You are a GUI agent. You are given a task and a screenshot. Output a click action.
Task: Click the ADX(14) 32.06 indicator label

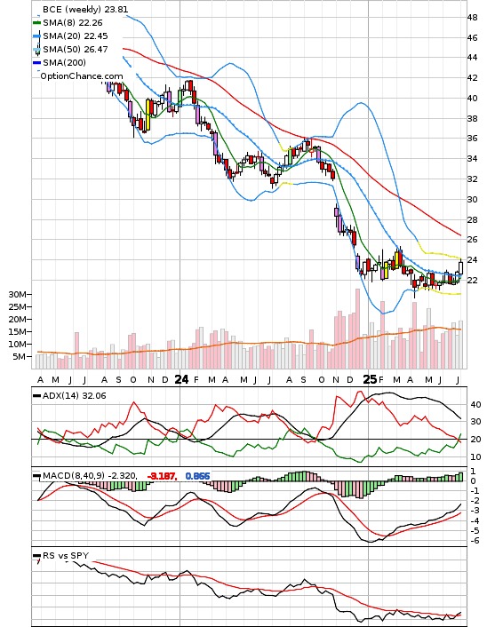pos(74,396)
